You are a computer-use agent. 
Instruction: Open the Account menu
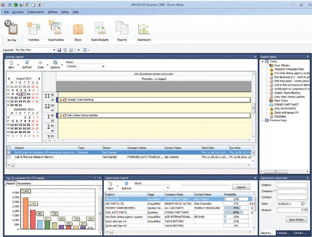click(18, 12)
